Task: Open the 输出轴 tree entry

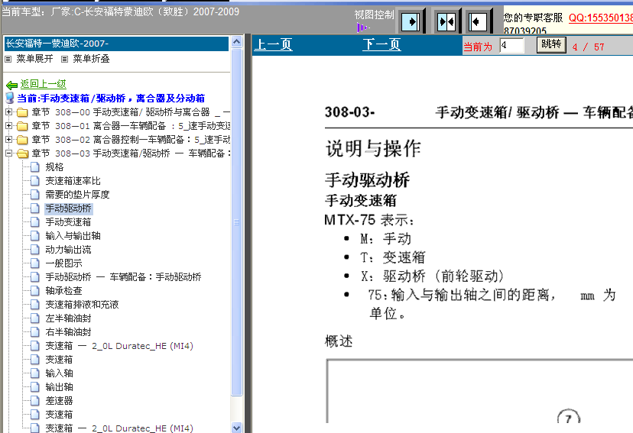Action: pyautogui.click(x=59, y=386)
